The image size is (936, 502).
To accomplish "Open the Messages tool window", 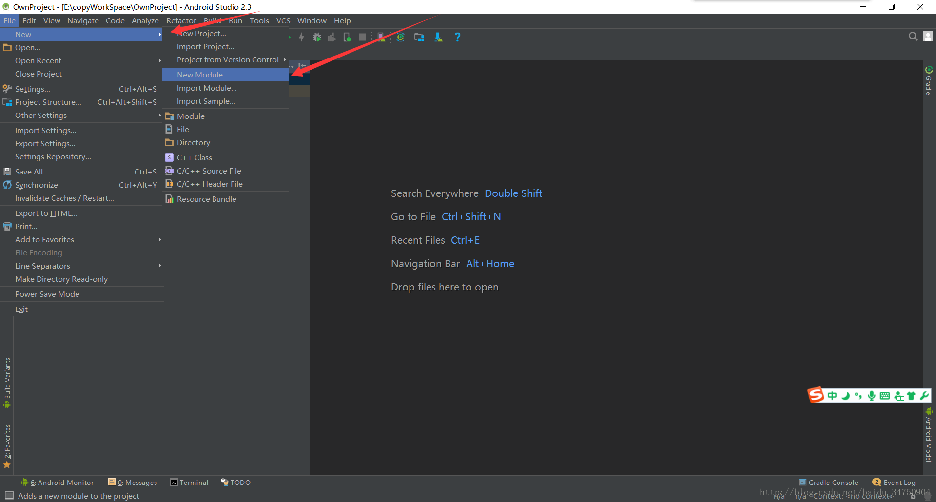I will (133, 483).
